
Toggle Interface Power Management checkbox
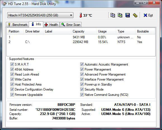82,79
